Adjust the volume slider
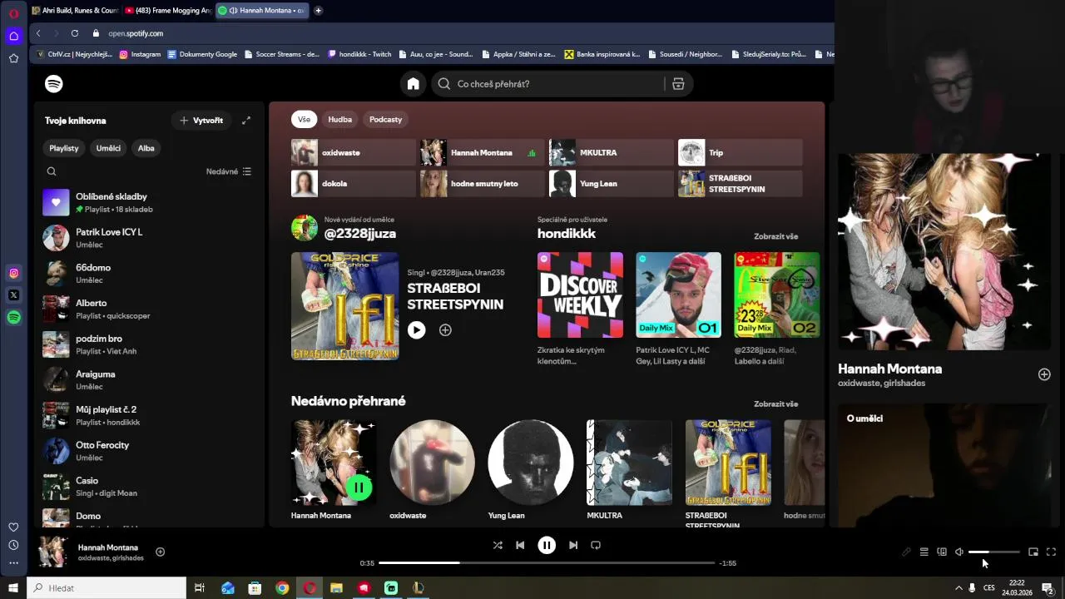 993,552
